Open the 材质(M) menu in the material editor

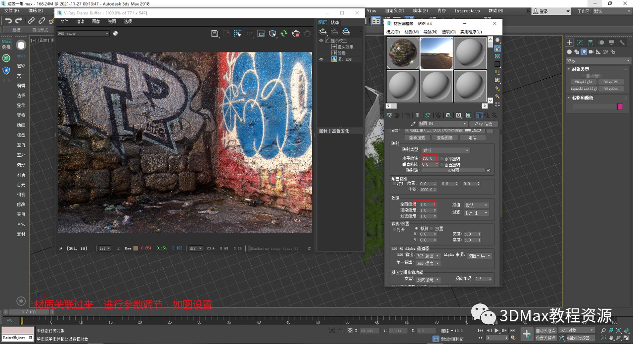coord(411,32)
